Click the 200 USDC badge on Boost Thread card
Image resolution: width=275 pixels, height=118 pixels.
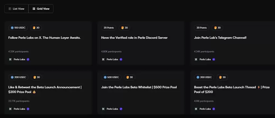click(x=204, y=77)
